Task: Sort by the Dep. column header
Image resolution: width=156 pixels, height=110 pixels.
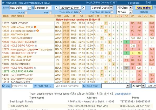Action: [x=66, y=16]
